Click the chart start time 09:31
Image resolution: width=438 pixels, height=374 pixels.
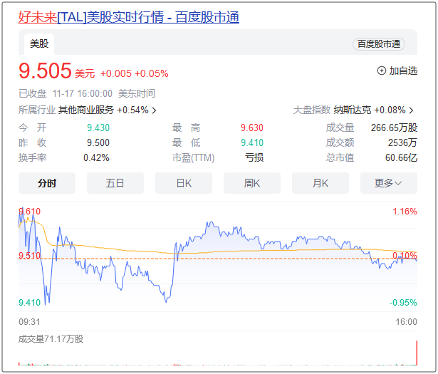tap(29, 322)
